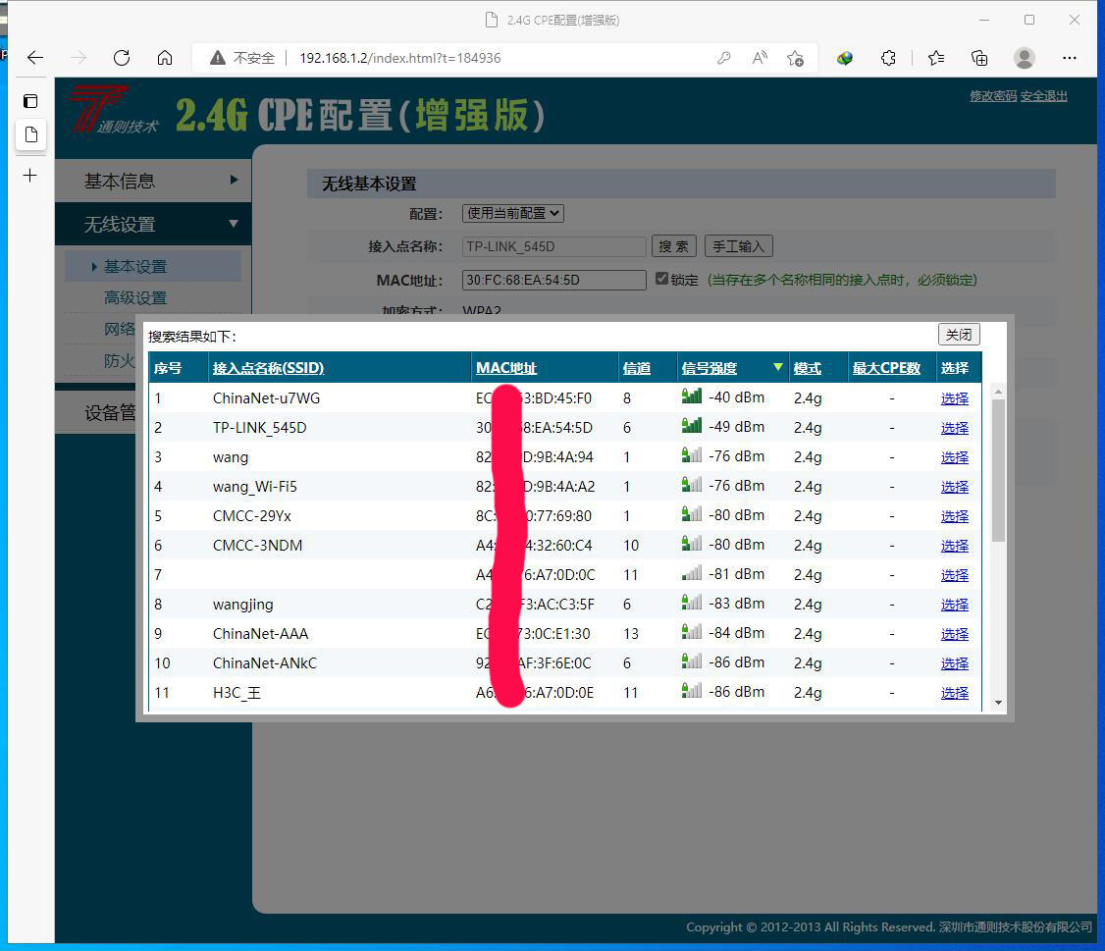The image size is (1105, 951).
Task: Sort by 信号强度 using the green arrow
Action: (778, 367)
